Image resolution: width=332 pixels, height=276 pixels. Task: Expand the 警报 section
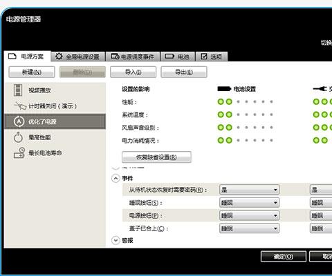tap(116, 240)
